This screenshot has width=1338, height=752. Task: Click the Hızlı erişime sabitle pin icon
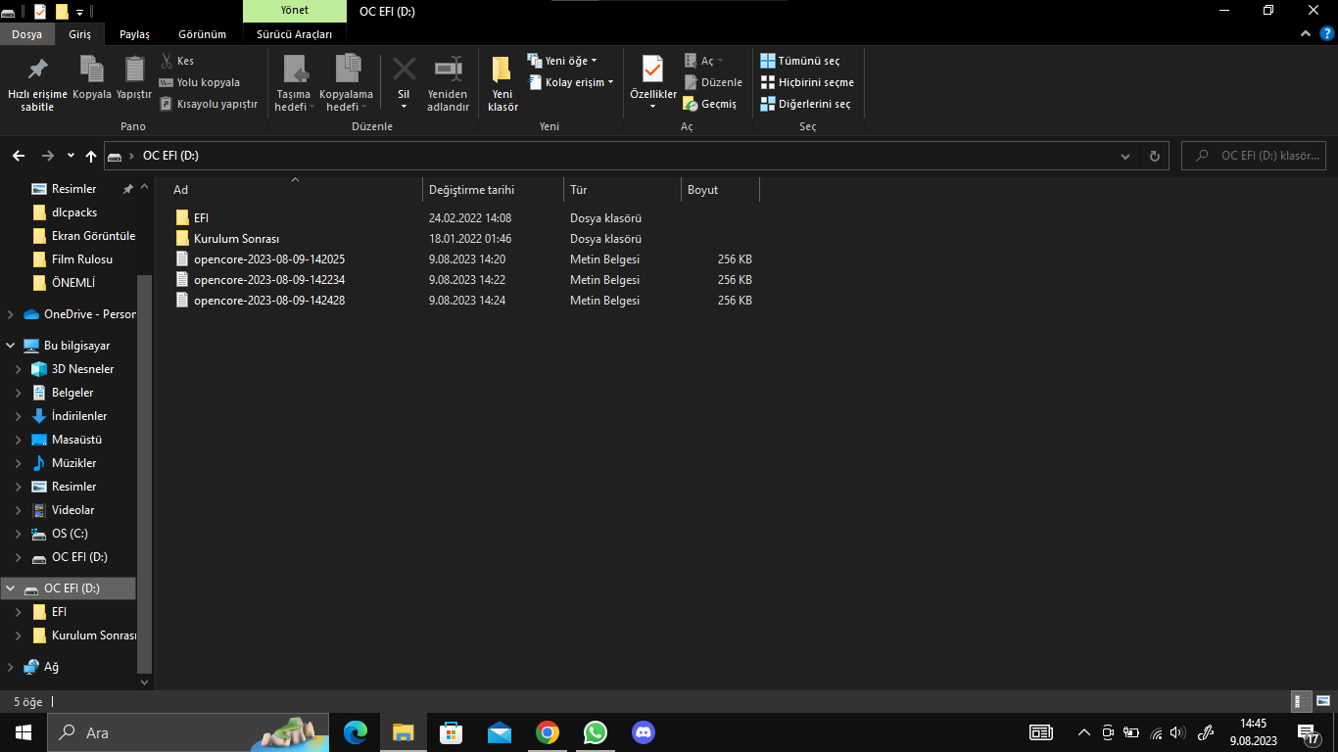[x=37, y=70]
